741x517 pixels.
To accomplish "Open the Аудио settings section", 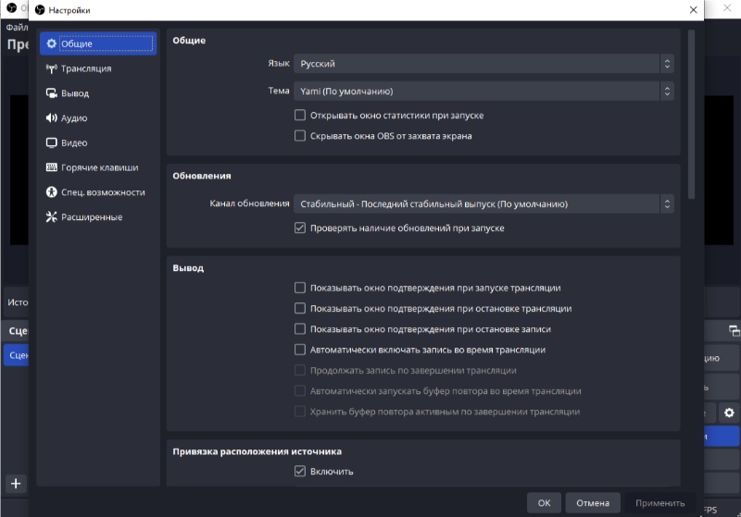I will [x=98, y=118].
